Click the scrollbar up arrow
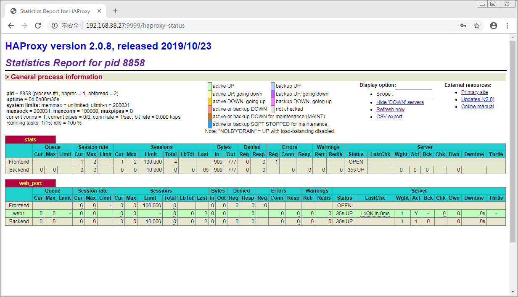Screen dimensions: 518x297 coord(513,38)
